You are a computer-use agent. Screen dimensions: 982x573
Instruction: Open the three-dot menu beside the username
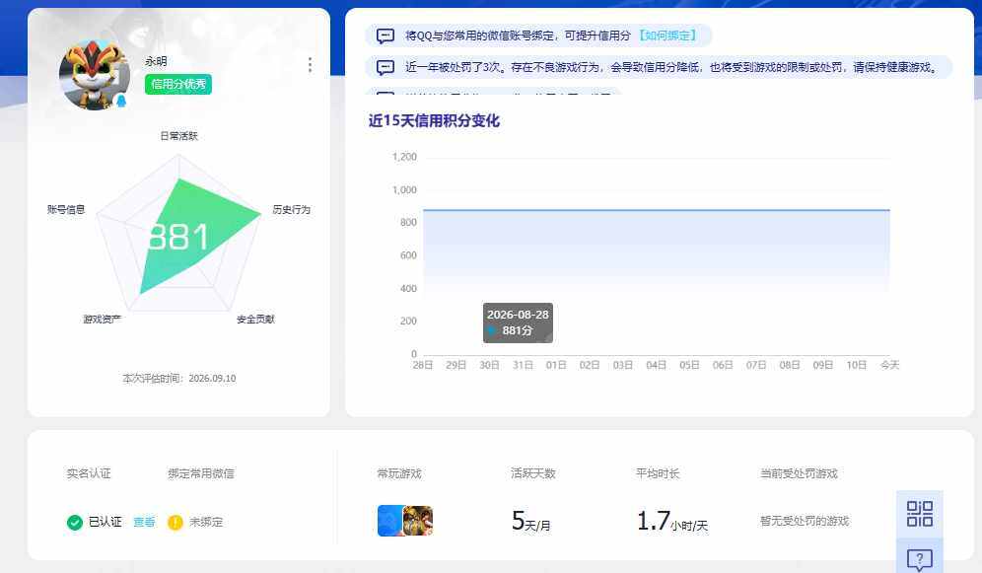310,64
